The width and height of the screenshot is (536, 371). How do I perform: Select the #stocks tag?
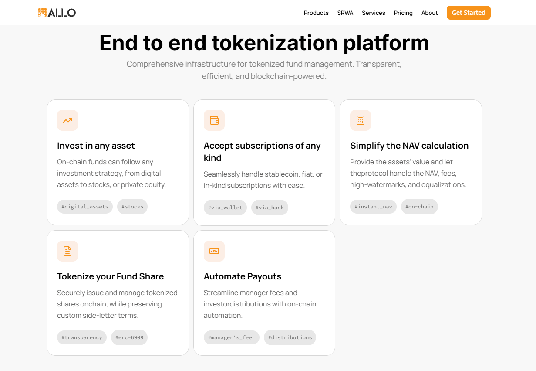pos(132,207)
